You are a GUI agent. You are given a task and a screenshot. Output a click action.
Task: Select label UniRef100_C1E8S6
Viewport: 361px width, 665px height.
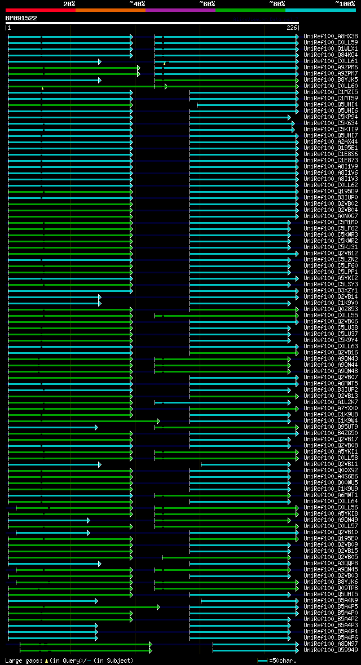tap(331, 154)
